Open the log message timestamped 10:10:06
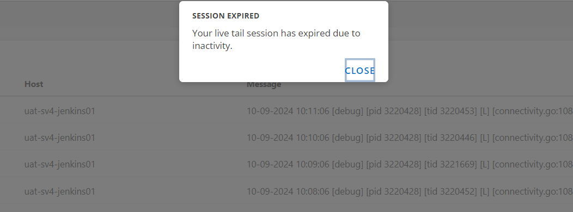573x212 pixels. tap(410, 138)
